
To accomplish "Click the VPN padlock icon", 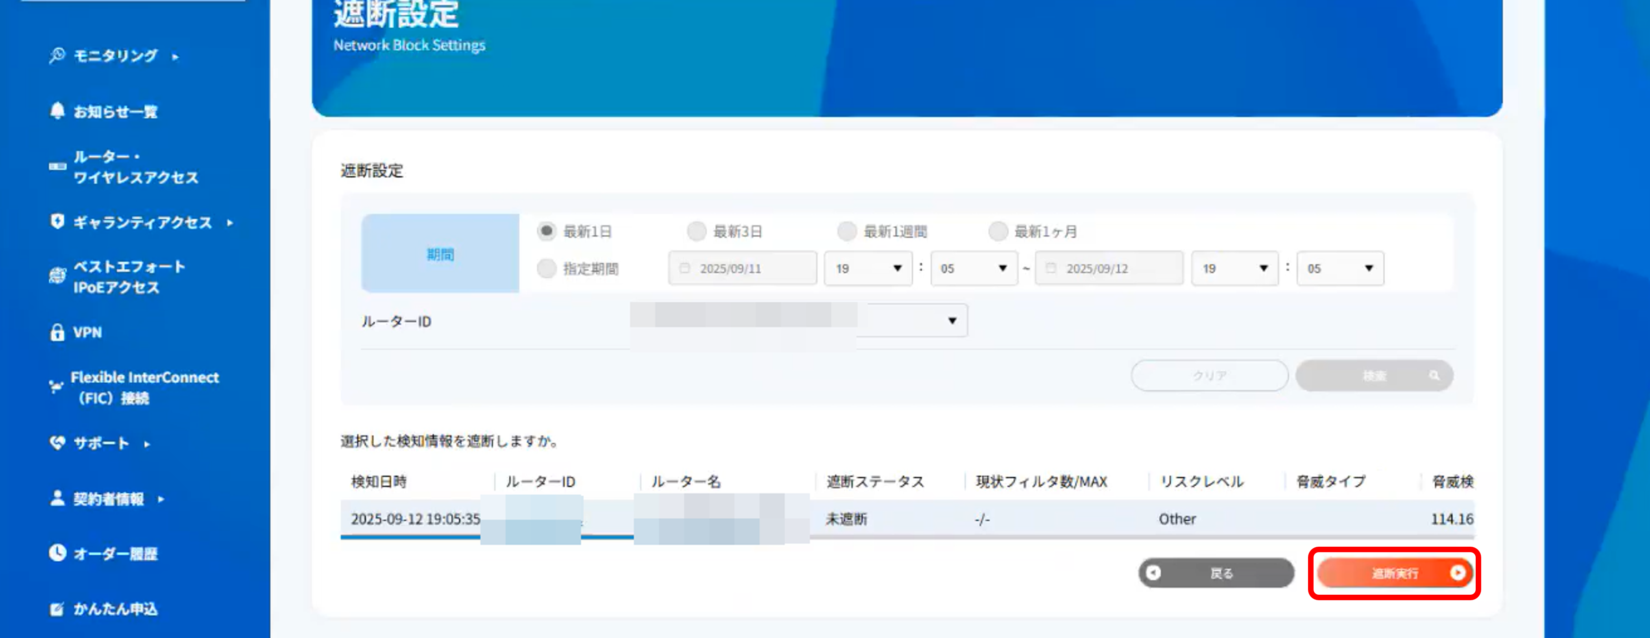I will pos(57,332).
